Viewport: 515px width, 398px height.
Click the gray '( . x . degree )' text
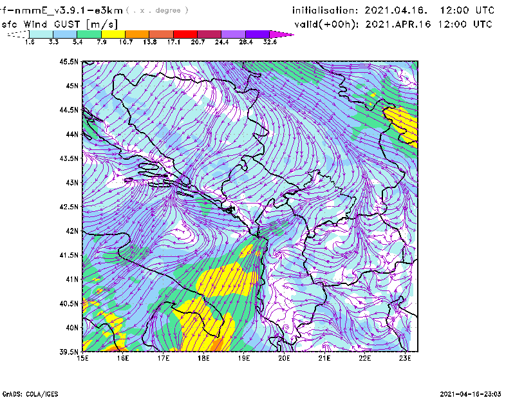coord(157,10)
